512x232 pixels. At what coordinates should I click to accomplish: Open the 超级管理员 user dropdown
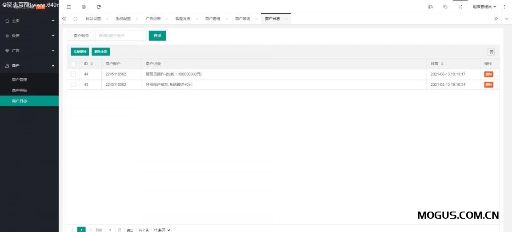pos(484,7)
